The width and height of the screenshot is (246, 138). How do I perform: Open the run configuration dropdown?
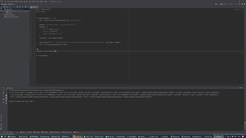223,4
